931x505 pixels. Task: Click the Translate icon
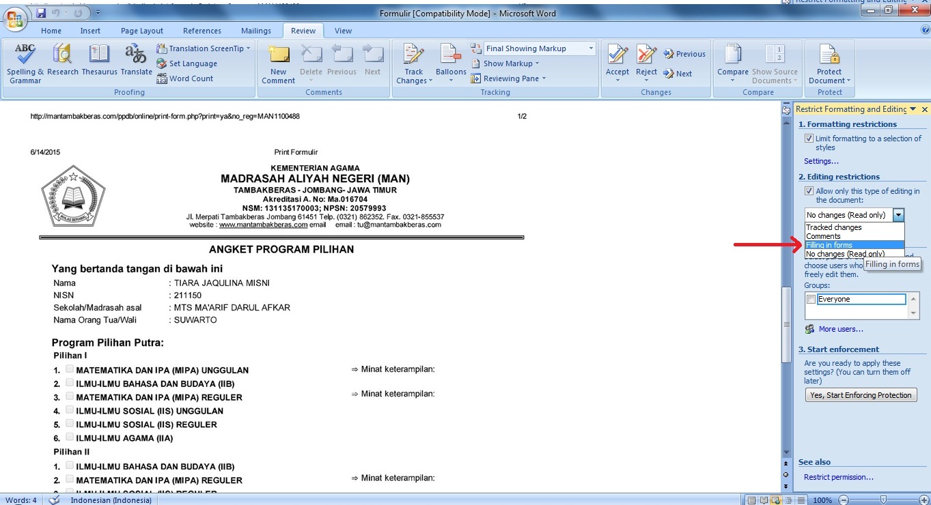pyautogui.click(x=136, y=55)
